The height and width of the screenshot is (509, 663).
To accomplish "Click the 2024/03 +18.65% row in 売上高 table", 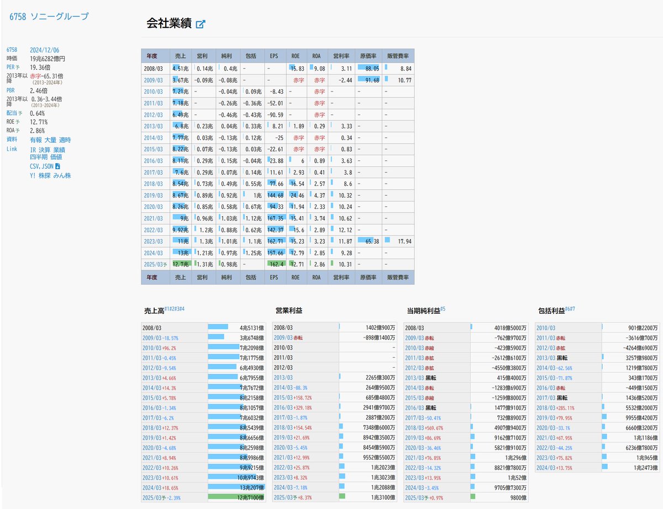I will coord(204,487).
